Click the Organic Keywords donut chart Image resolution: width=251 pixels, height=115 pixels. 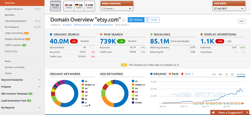pyautogui.click(x=65, y=94)
